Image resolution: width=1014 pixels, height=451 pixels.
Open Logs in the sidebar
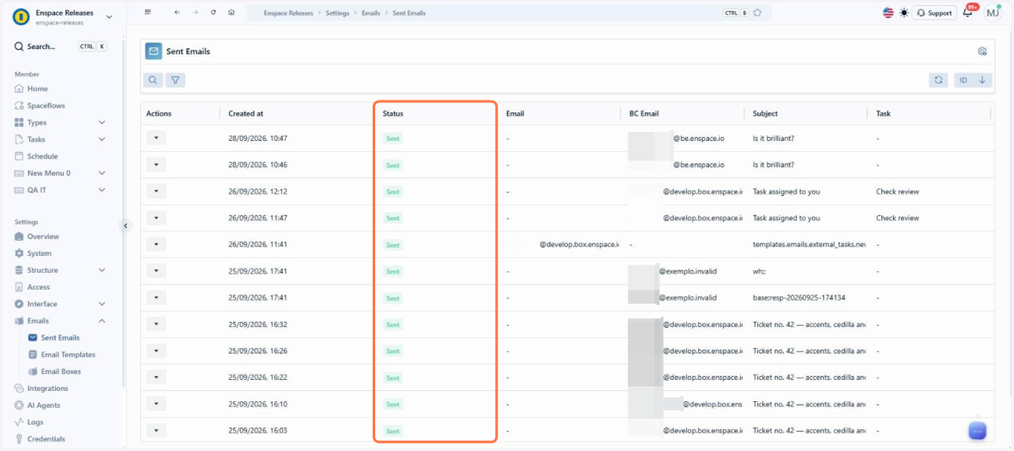[x=35, y=422]
